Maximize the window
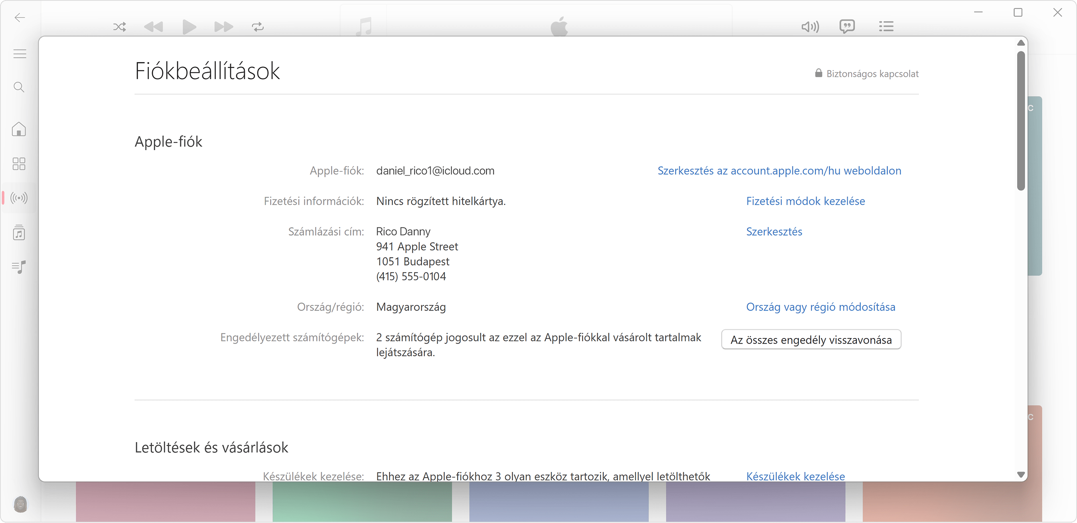Image resolution: width=1077 pixels, height=523 pixels. (1018, 12)
